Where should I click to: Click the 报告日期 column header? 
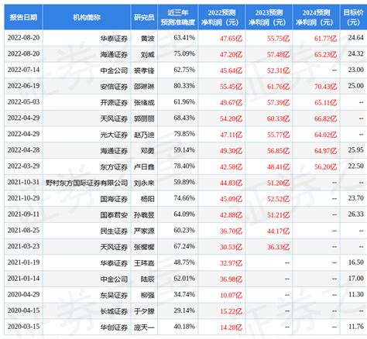pyautogui.click(x=23, y=17)
